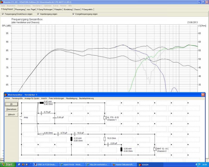Disable Energiefrequenzgang zeigen checkbox
209x167 pixels.
click(x=73, y=14)
